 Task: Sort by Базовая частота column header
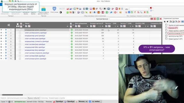tap(97, 23)
